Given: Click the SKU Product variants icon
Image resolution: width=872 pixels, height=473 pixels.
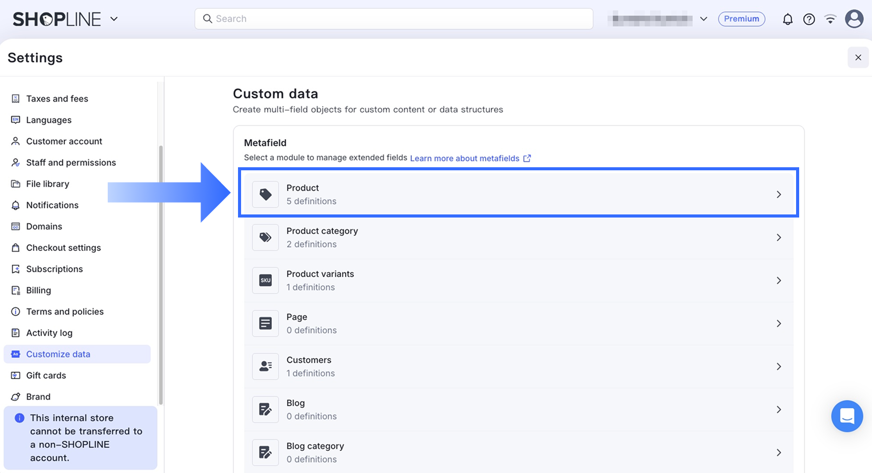Looking at the screenshot, I should pyautogui.click(x=265, y=281).
